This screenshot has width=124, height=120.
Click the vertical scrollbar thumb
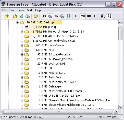click(x=120, y=33)
